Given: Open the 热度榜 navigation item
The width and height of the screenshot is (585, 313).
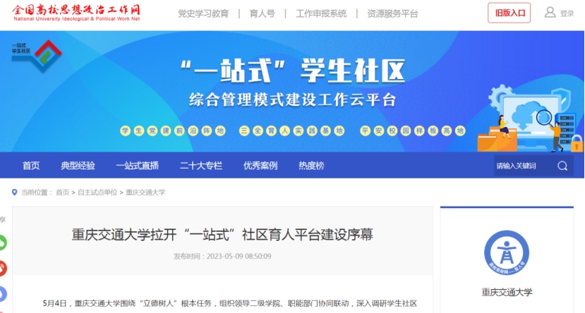Looking at the screenshot, I should coord(311,166).
